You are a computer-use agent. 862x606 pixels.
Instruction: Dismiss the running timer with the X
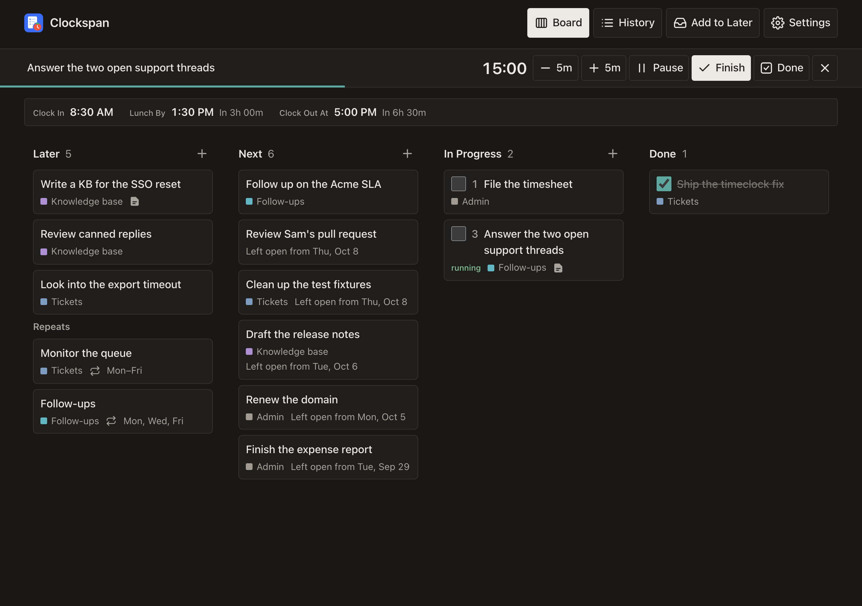825,68
